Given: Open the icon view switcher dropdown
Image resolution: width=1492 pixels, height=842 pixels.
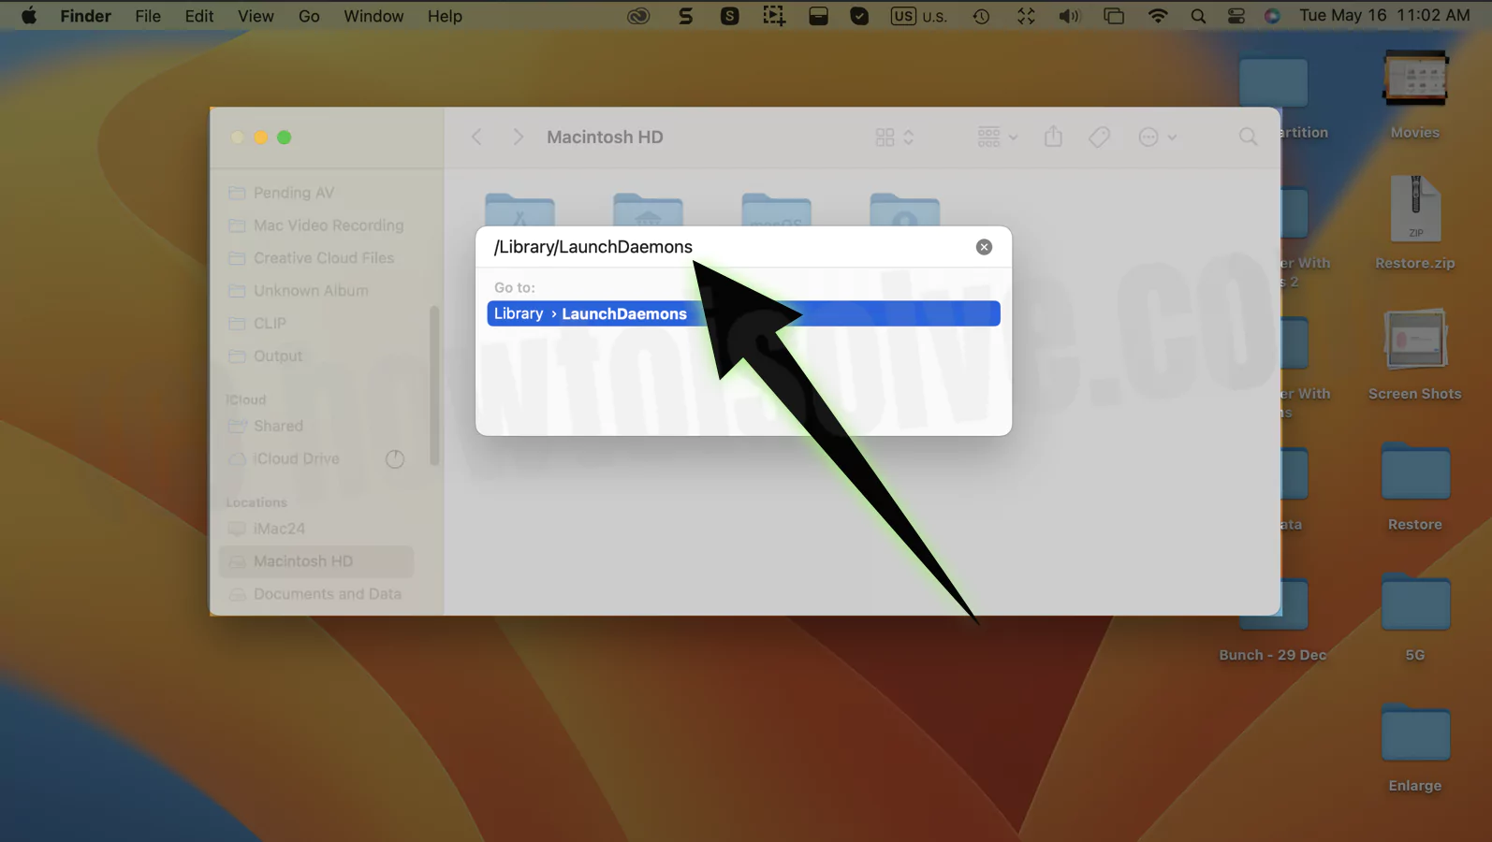Looking at the screenshot, I should (x=894, y=138).
